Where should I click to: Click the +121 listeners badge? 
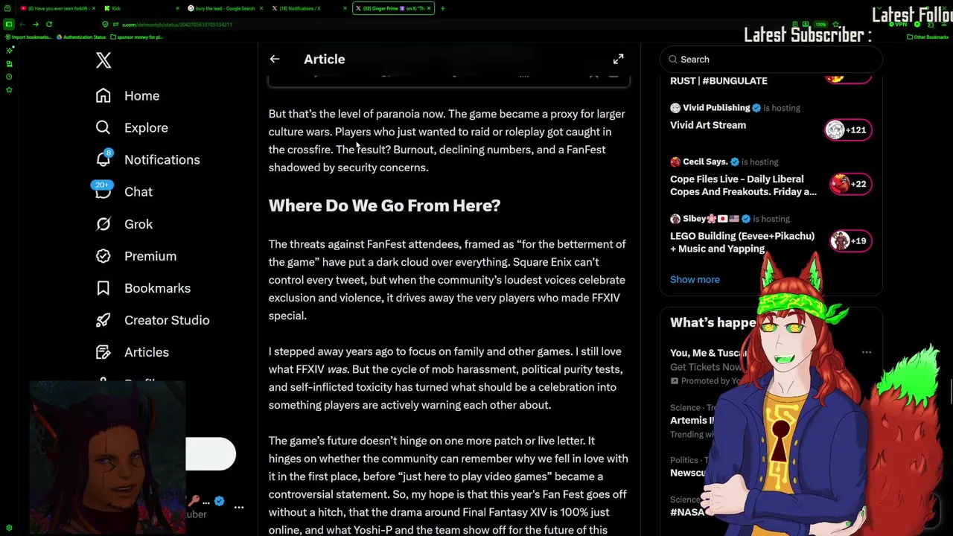tap(848, 130)
